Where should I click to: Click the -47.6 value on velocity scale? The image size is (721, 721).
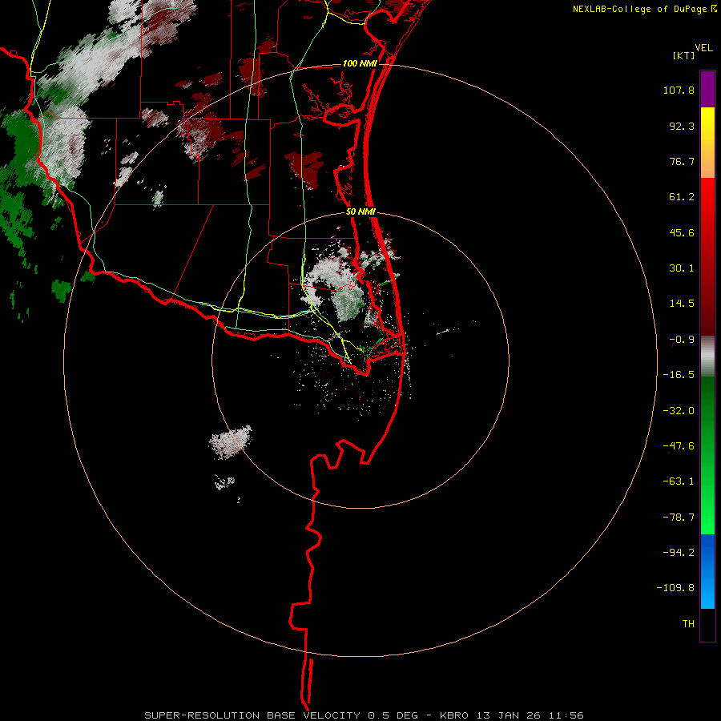[679, 446]
